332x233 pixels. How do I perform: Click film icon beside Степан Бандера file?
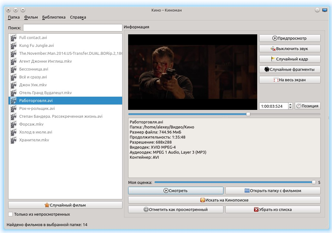(x=13, y=116)
